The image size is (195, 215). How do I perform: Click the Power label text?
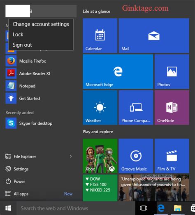click(x=19, y=181)
